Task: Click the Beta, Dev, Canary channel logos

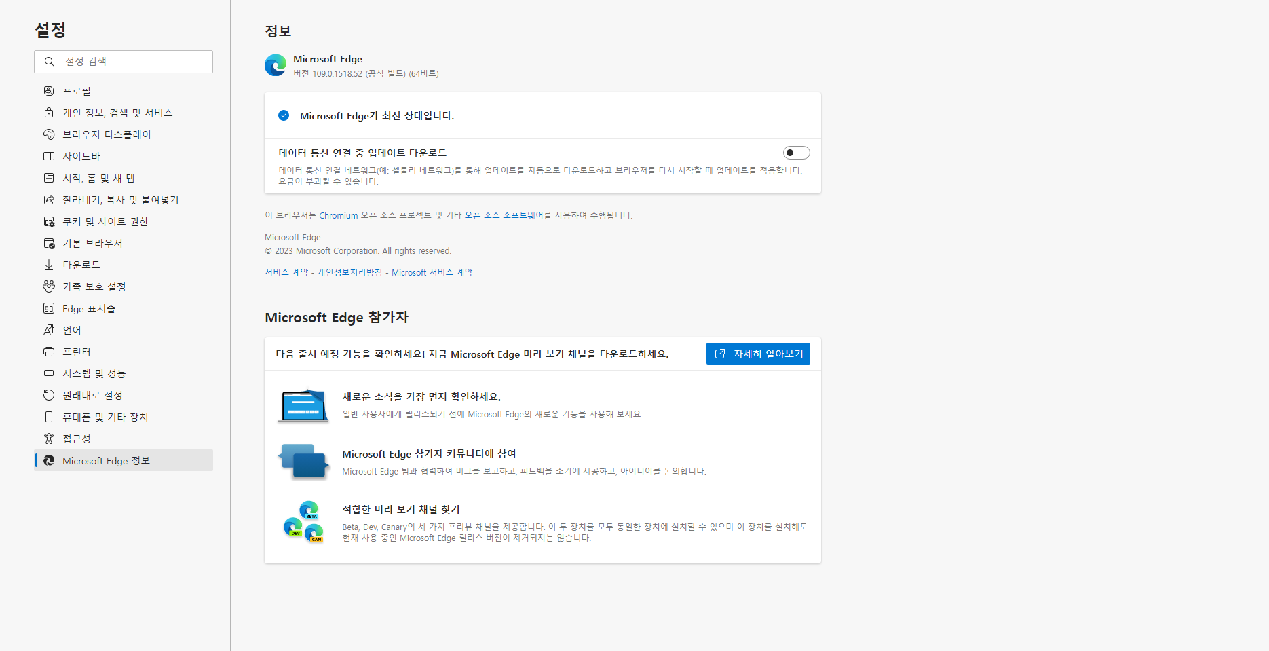Action: click(x=303, y=521)
